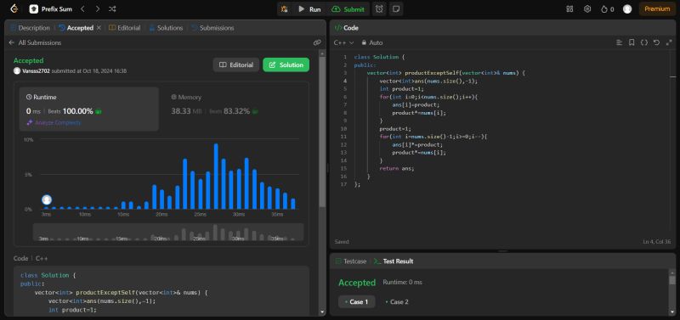Toggle the code bookmark icon
Screen dimensions: 680x320
click(x=632, y=42)
